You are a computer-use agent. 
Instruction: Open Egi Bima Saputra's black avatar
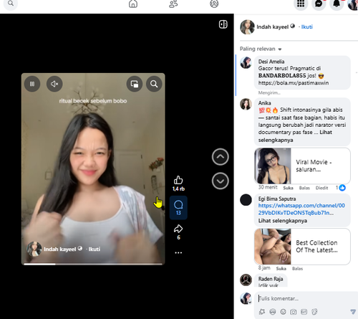pyautogui.click(x=246, y=200)
